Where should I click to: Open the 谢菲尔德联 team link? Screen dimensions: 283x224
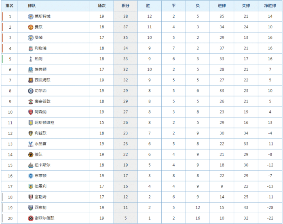(44, 218)
